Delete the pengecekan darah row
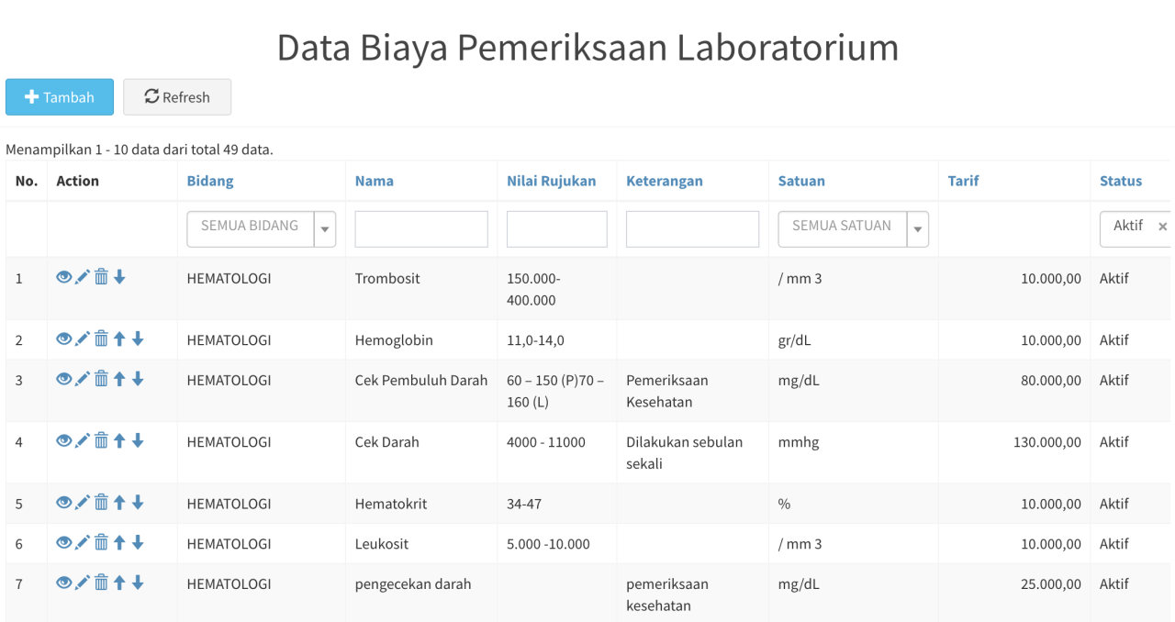 tap(102, 582)
